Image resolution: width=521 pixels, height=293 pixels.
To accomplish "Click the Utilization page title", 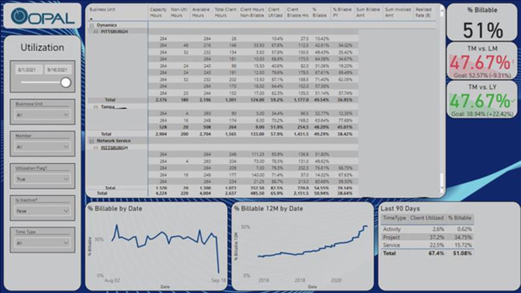I will pyautogui.click(x=42, y=48).
